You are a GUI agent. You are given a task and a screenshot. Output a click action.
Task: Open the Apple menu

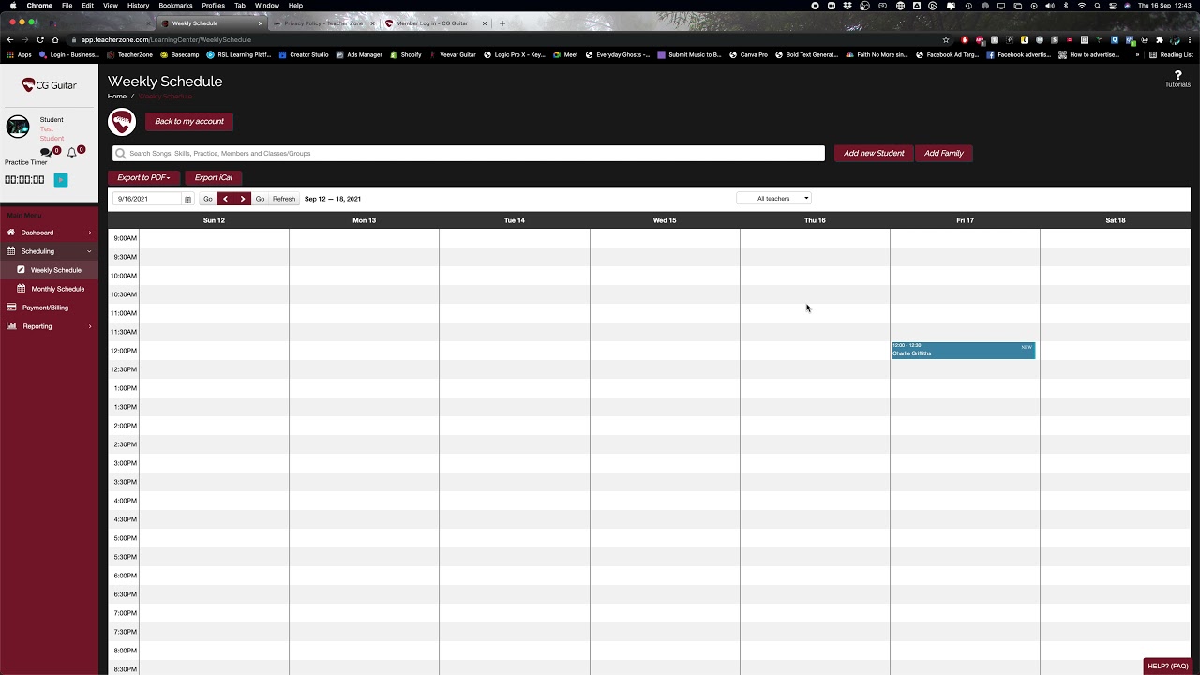tap(13, 6)
